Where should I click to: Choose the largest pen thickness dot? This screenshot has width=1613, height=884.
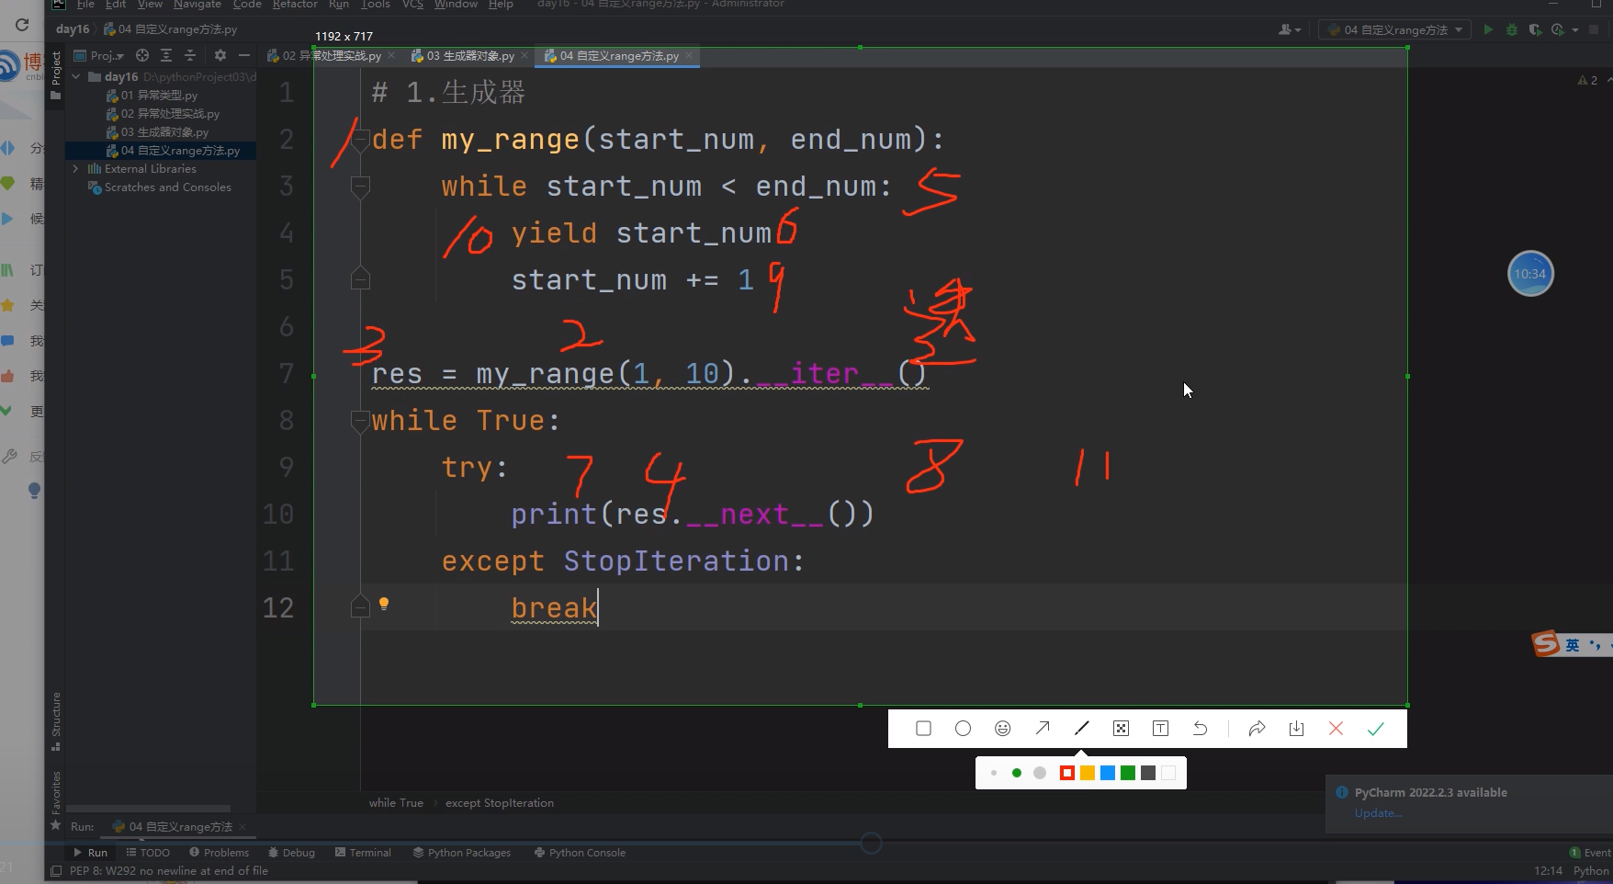pyautogui.click(x=1040, y=773)
